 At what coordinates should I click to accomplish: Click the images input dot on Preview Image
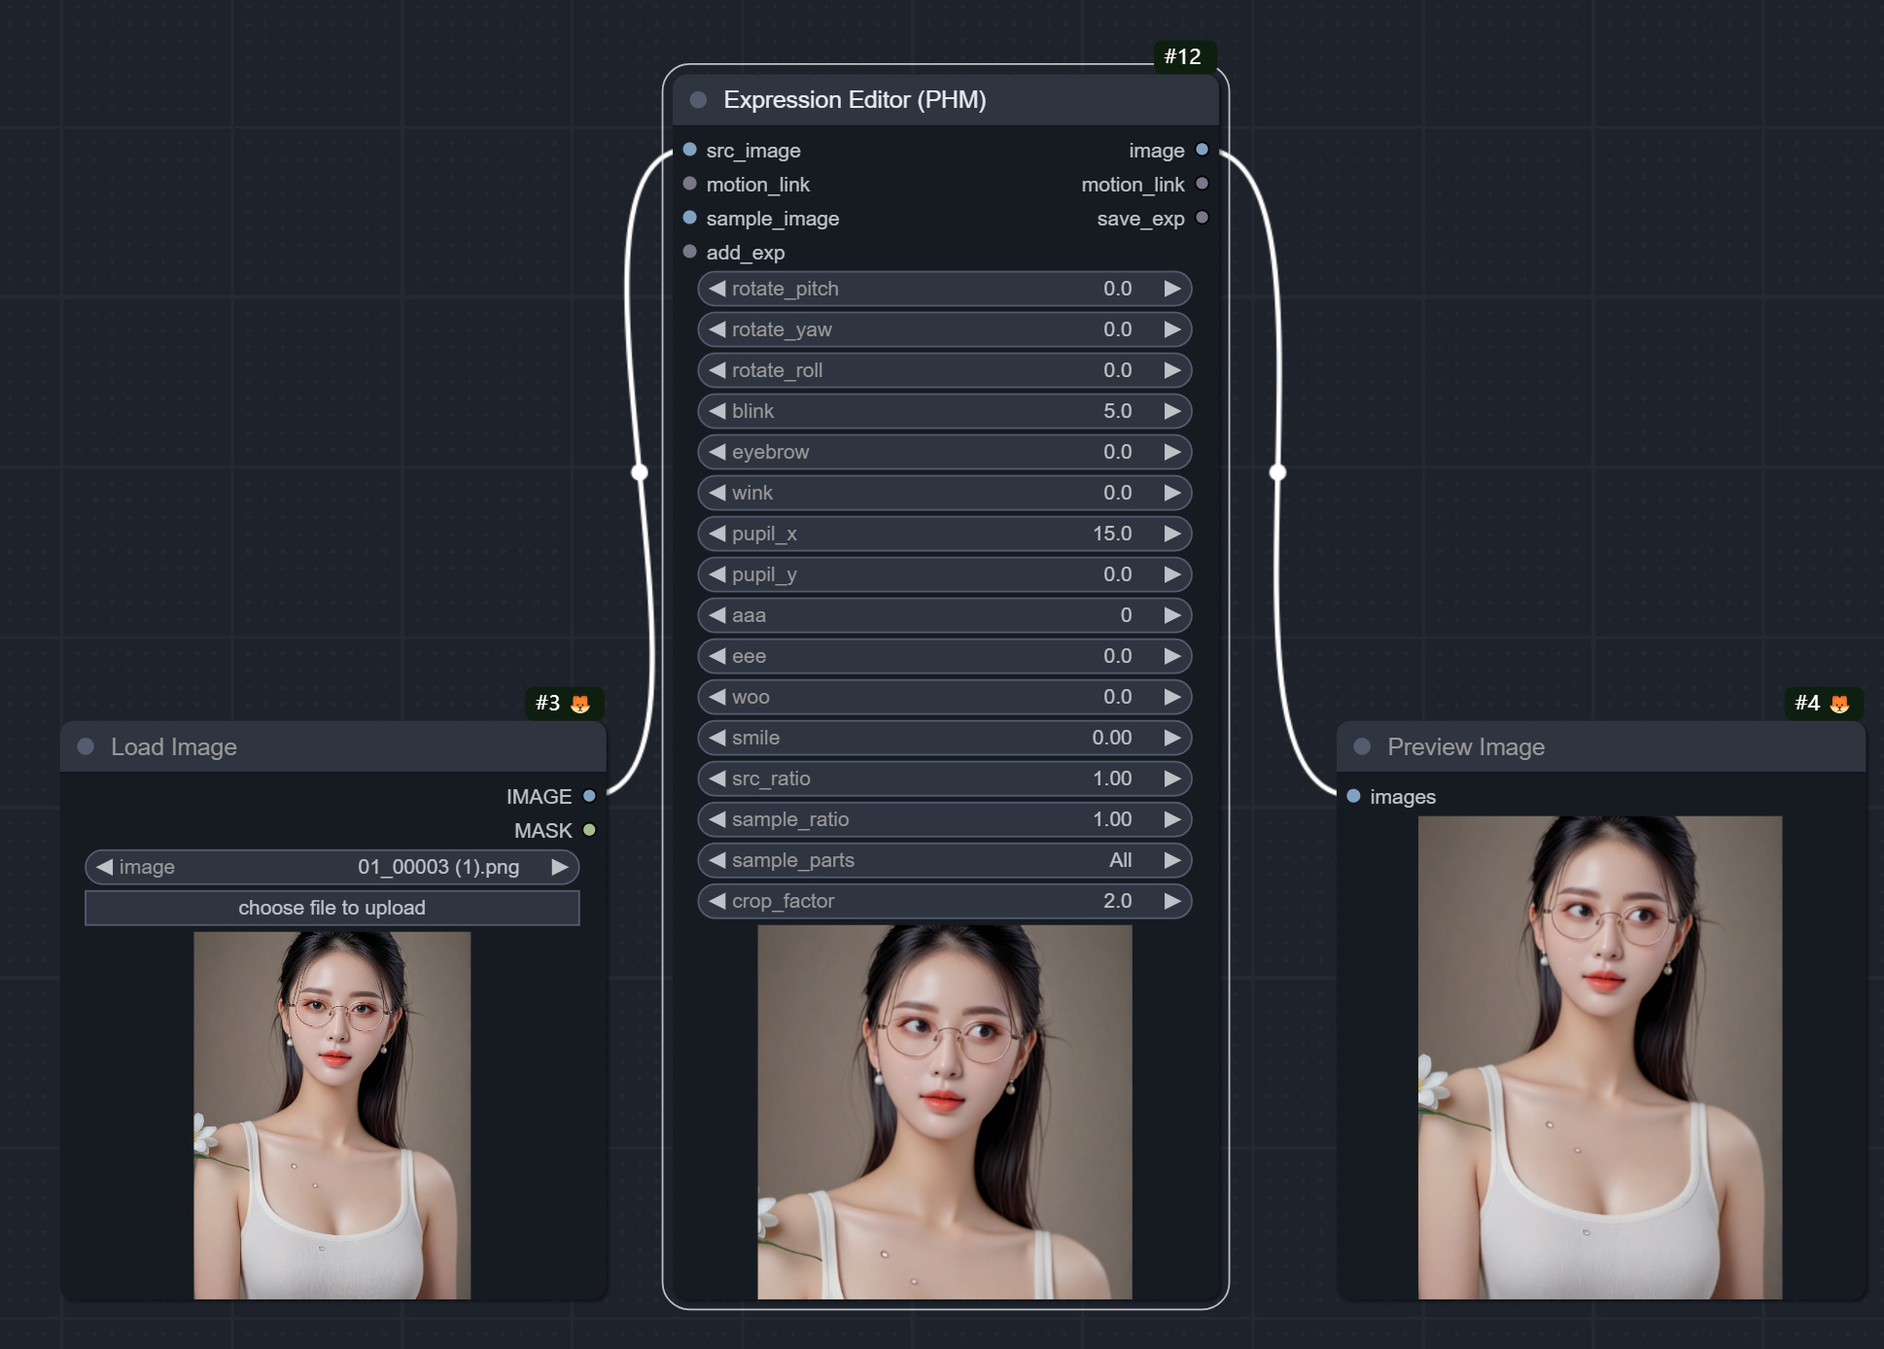click(1352, 796)
